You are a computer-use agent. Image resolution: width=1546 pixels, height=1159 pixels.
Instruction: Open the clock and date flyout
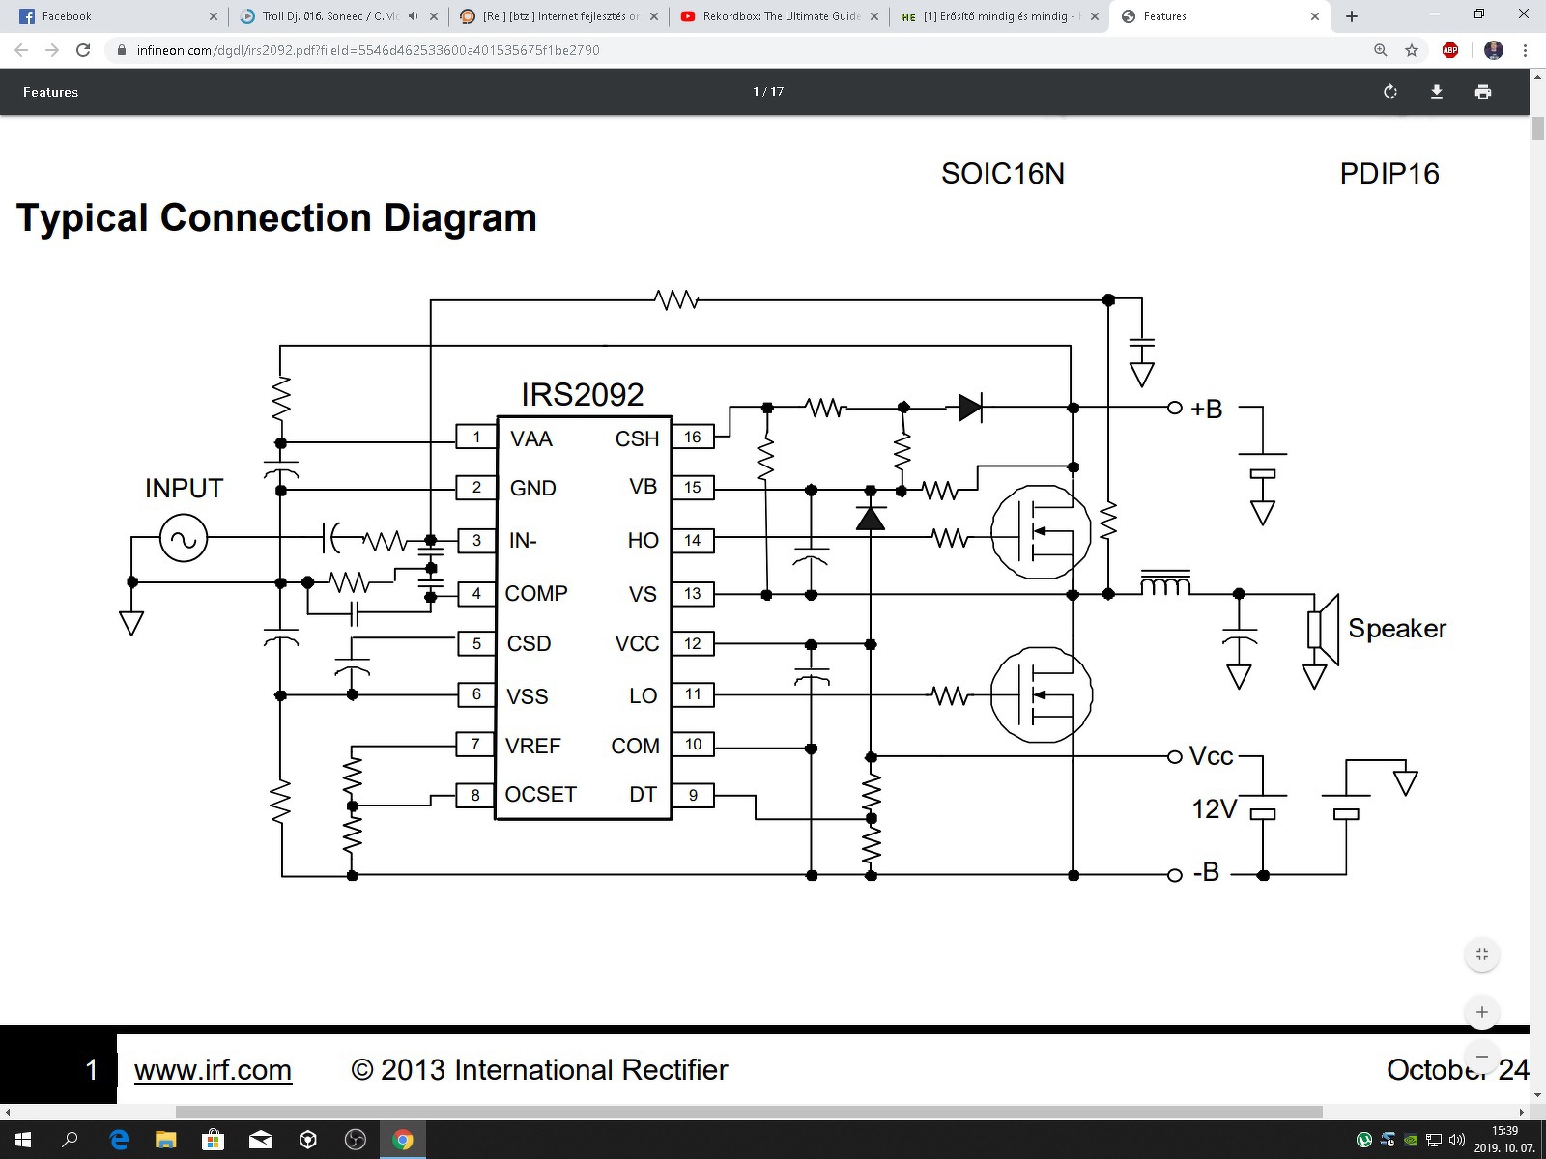coord(1504,1140)
